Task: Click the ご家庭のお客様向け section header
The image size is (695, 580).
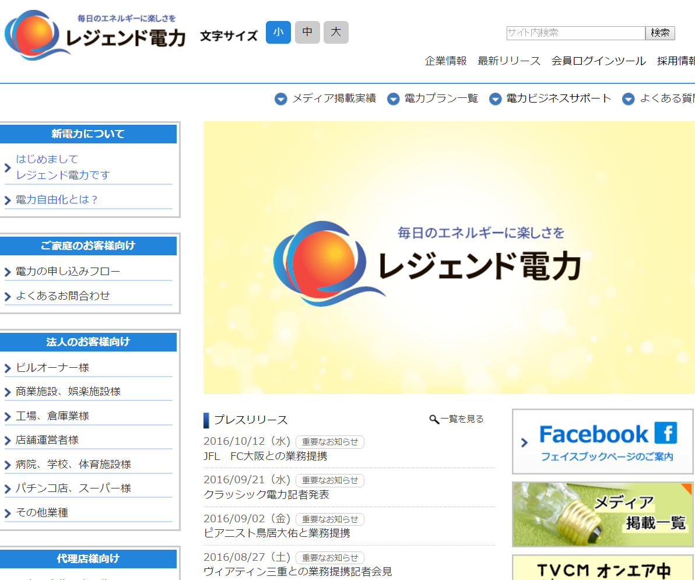Action: click(88, 246)
